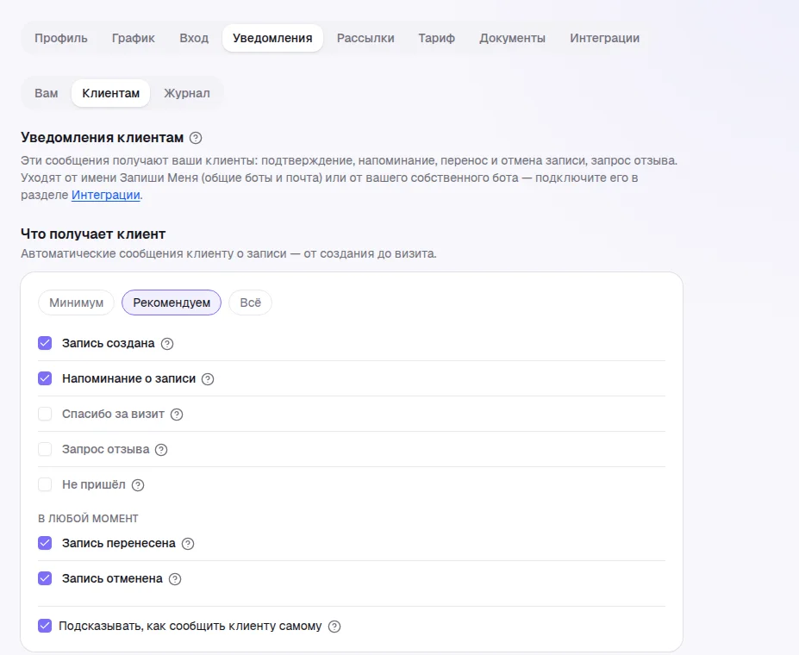This screenshot has width=799, height=655.
Task: Click the Запись создана label
Action: tap(108, 343)
